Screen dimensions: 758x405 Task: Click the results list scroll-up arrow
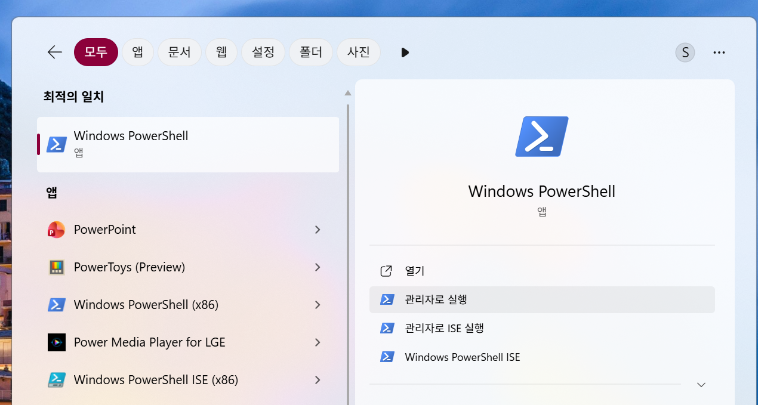click(x=347, y=93)
